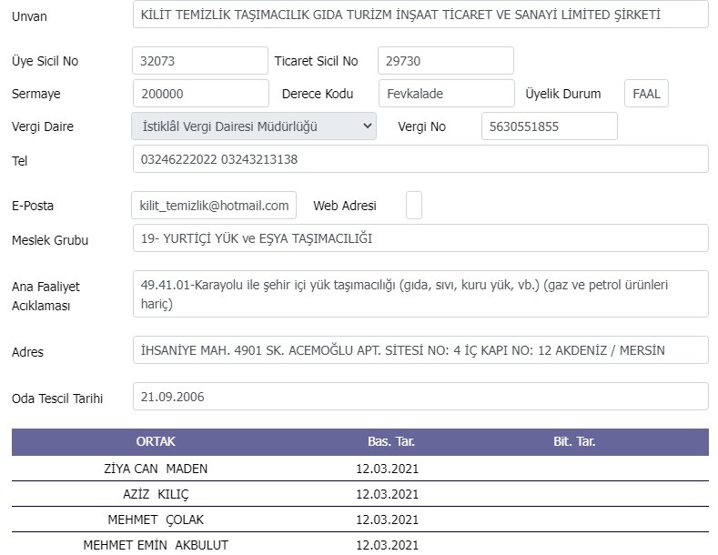The width and height of the screenshot is (718, 555).
Task: Click the Unvan label
Action: [x=29, y=16]
